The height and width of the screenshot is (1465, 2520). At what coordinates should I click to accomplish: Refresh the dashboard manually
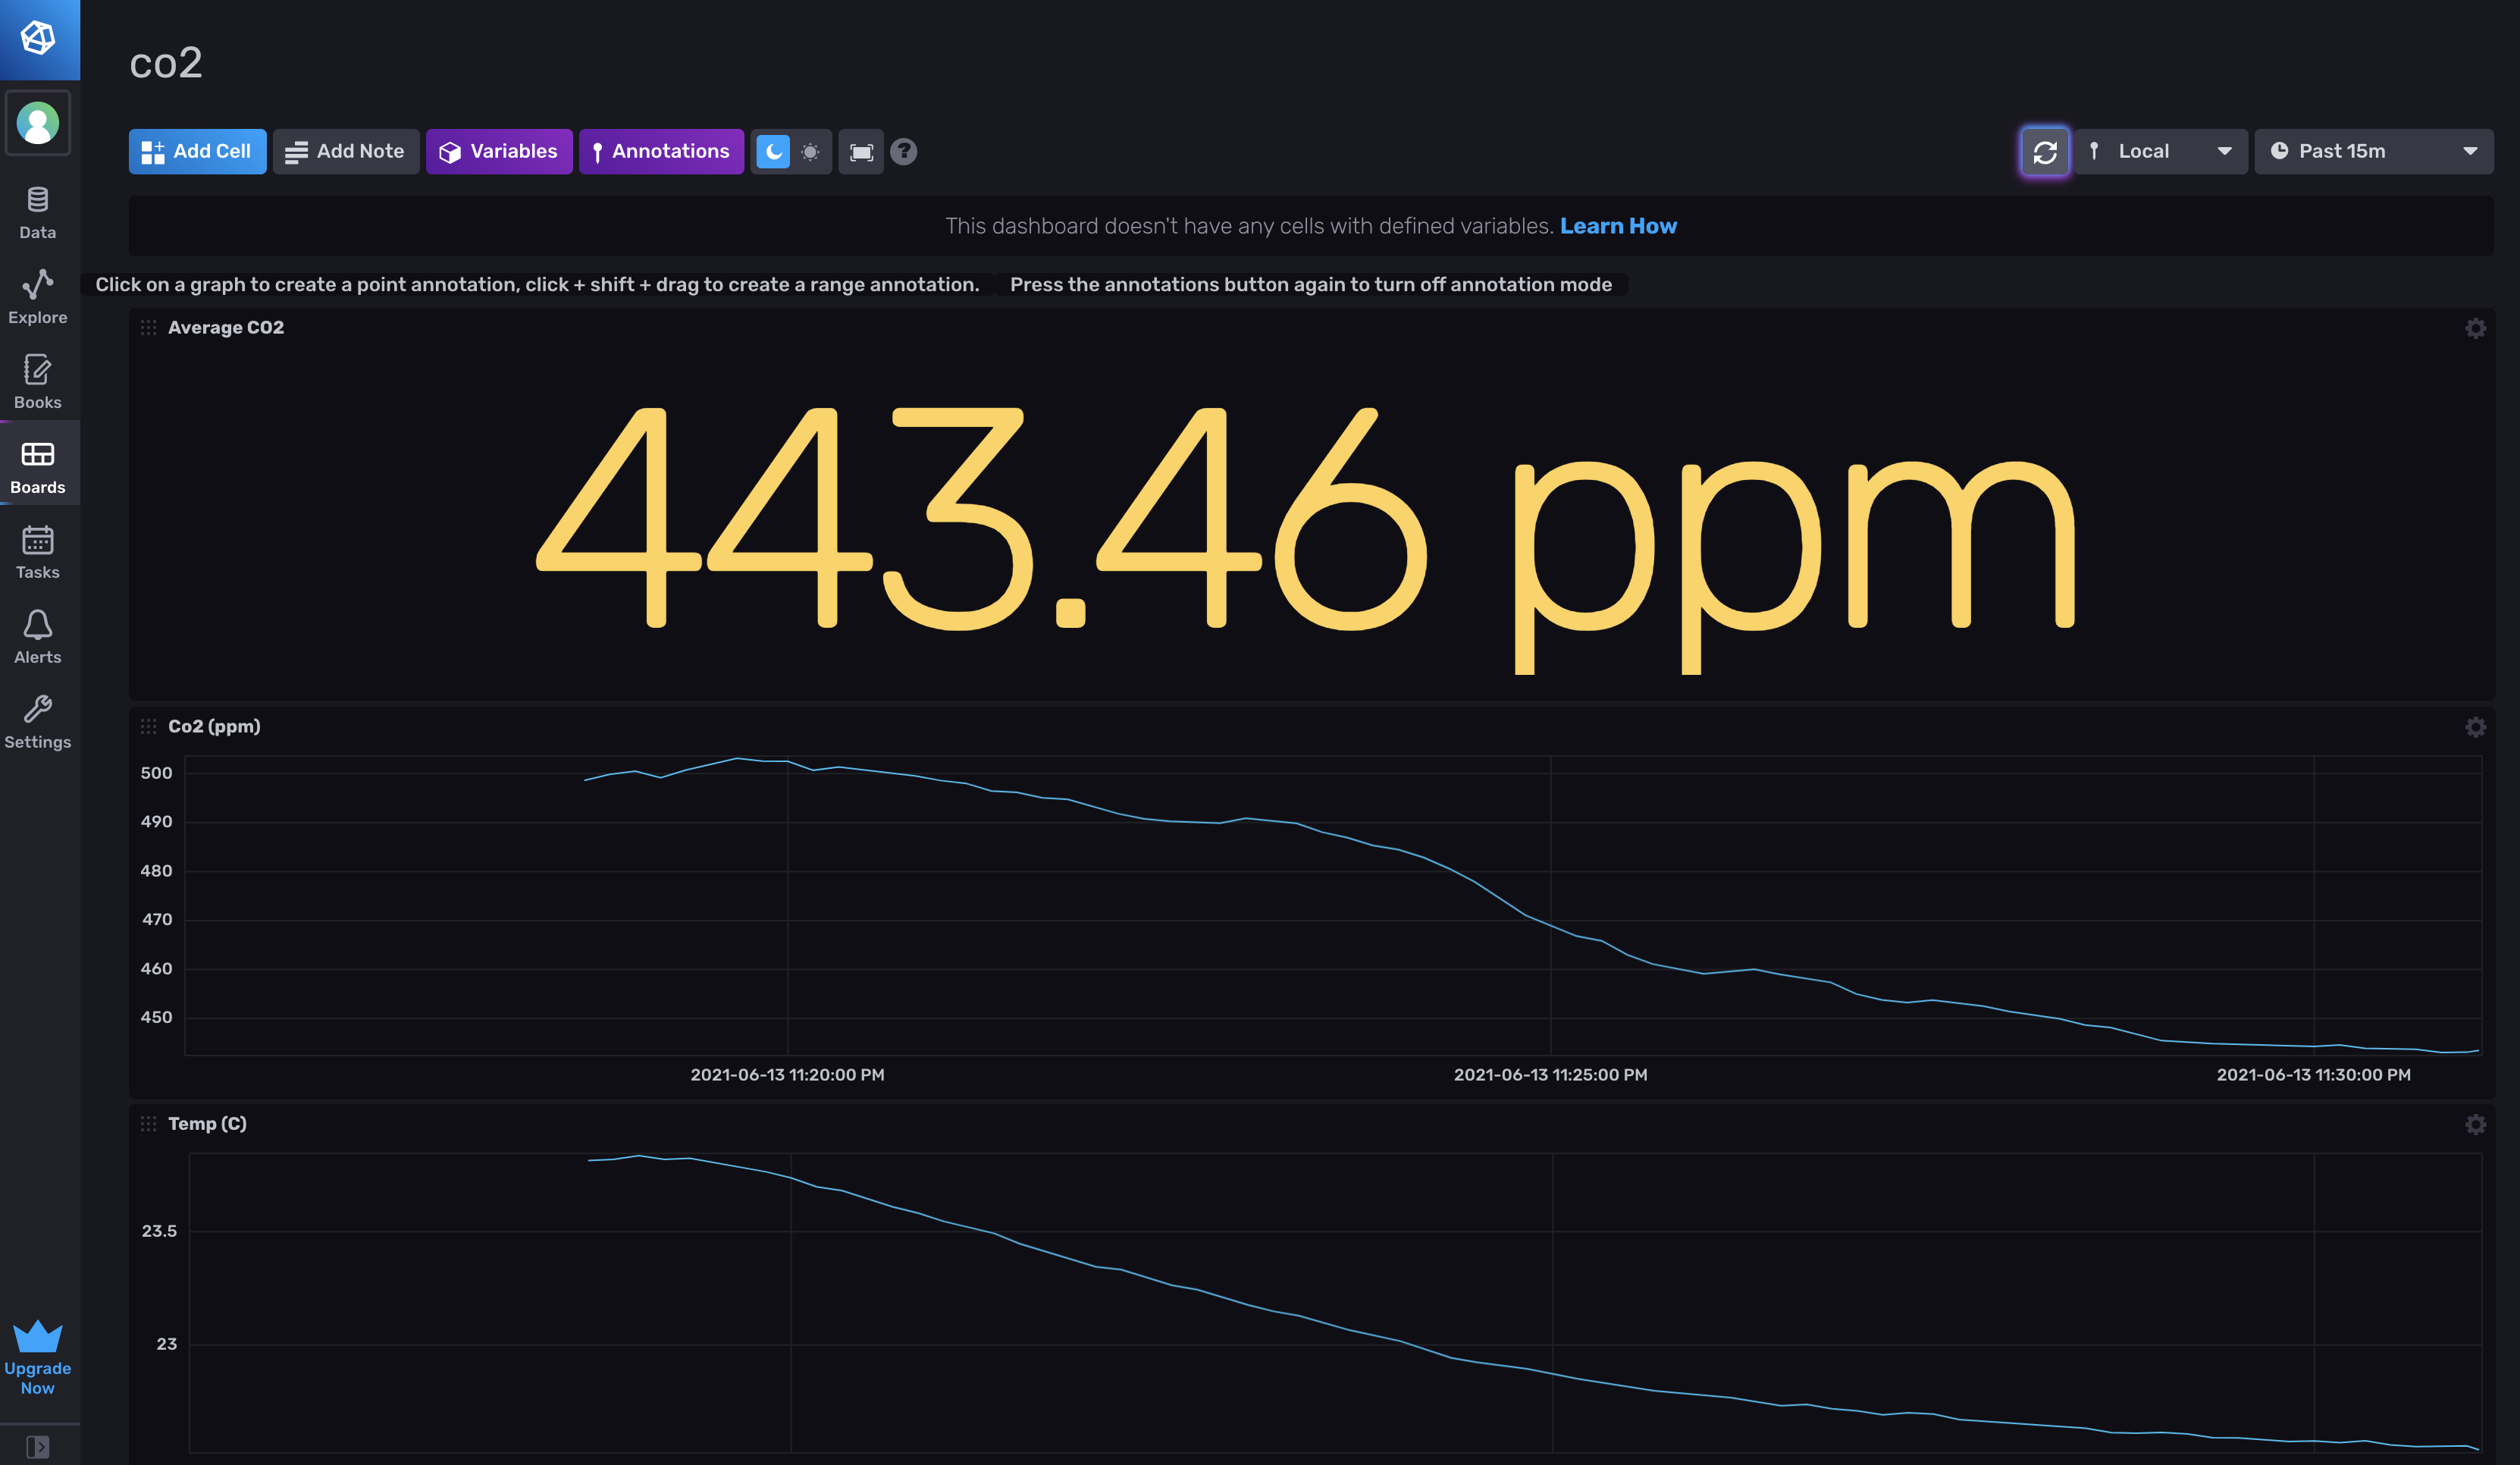point(2044,152)
